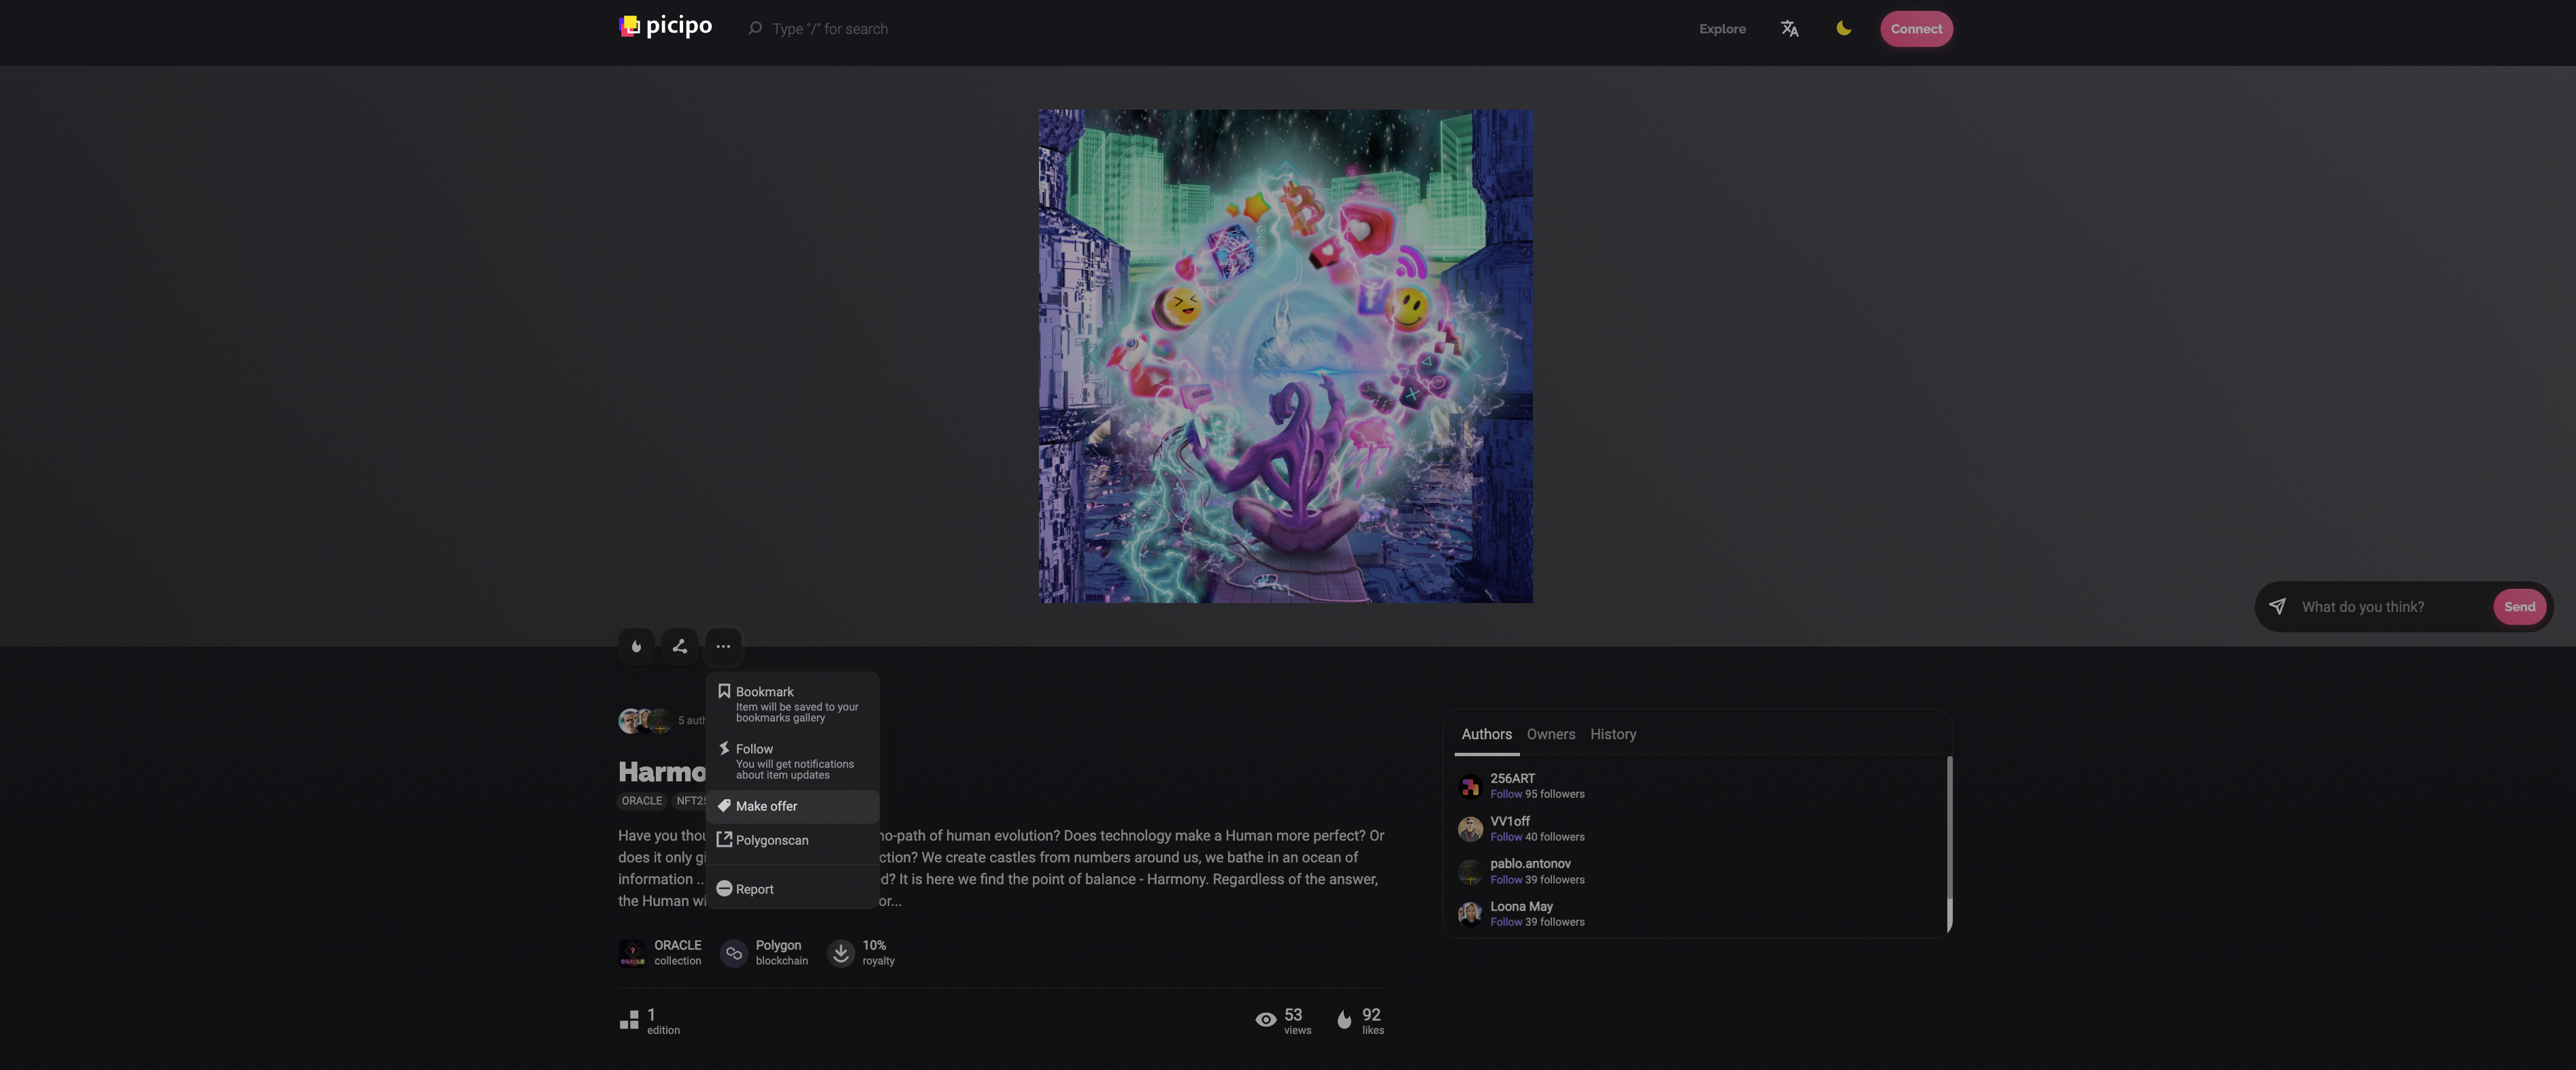
Task: Open Polygonscan from the menu
Action: coord(792,840)
